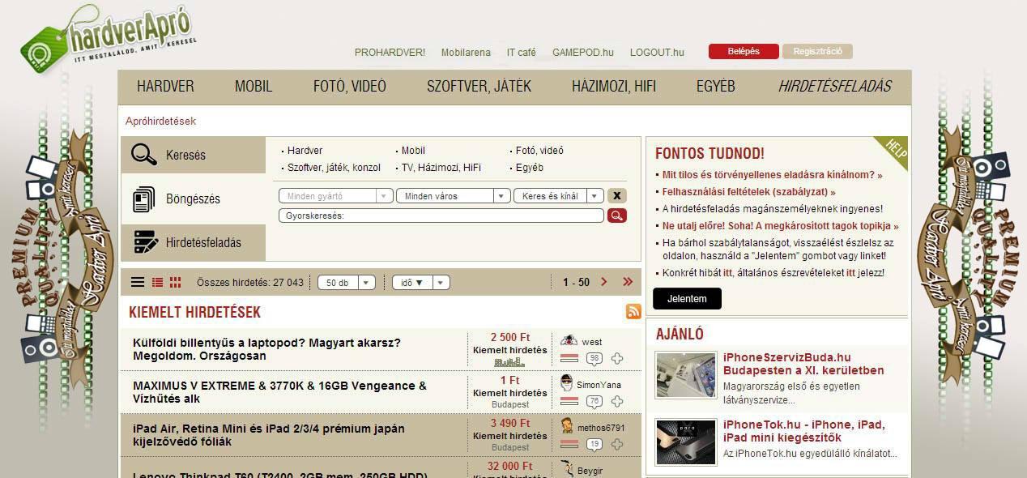Open Mit tilos és törvényellenes link
The height and width of the screenshot is (478, 1027).
click(x=772, y=174)
